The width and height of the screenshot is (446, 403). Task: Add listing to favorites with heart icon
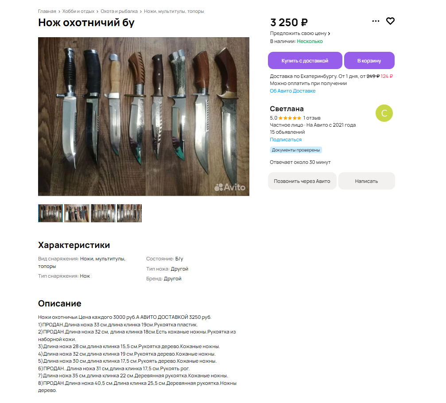[390, 21]
